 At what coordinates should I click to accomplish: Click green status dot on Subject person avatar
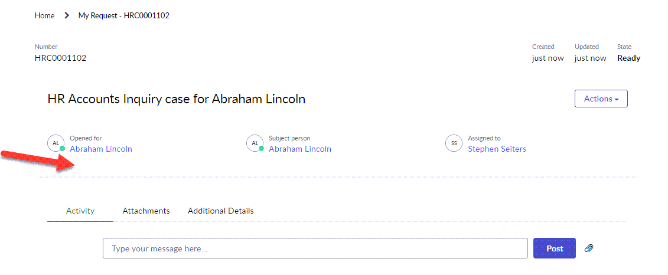pyautogui.click(x=261, y=149)
